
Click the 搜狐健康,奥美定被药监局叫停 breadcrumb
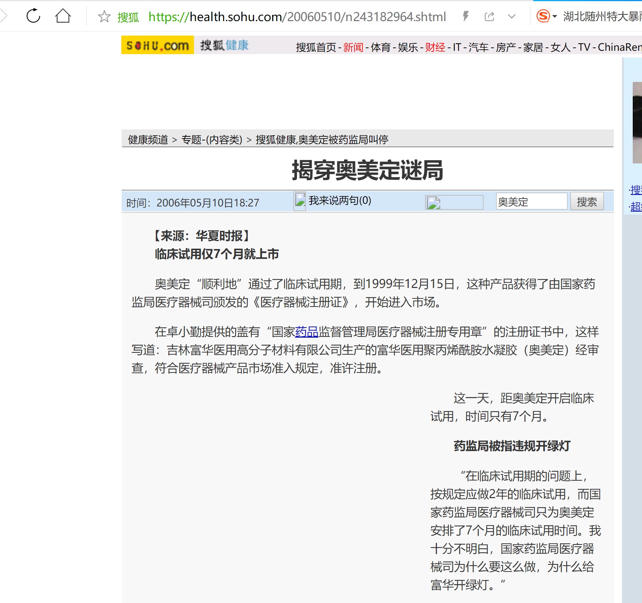point(322,140)
